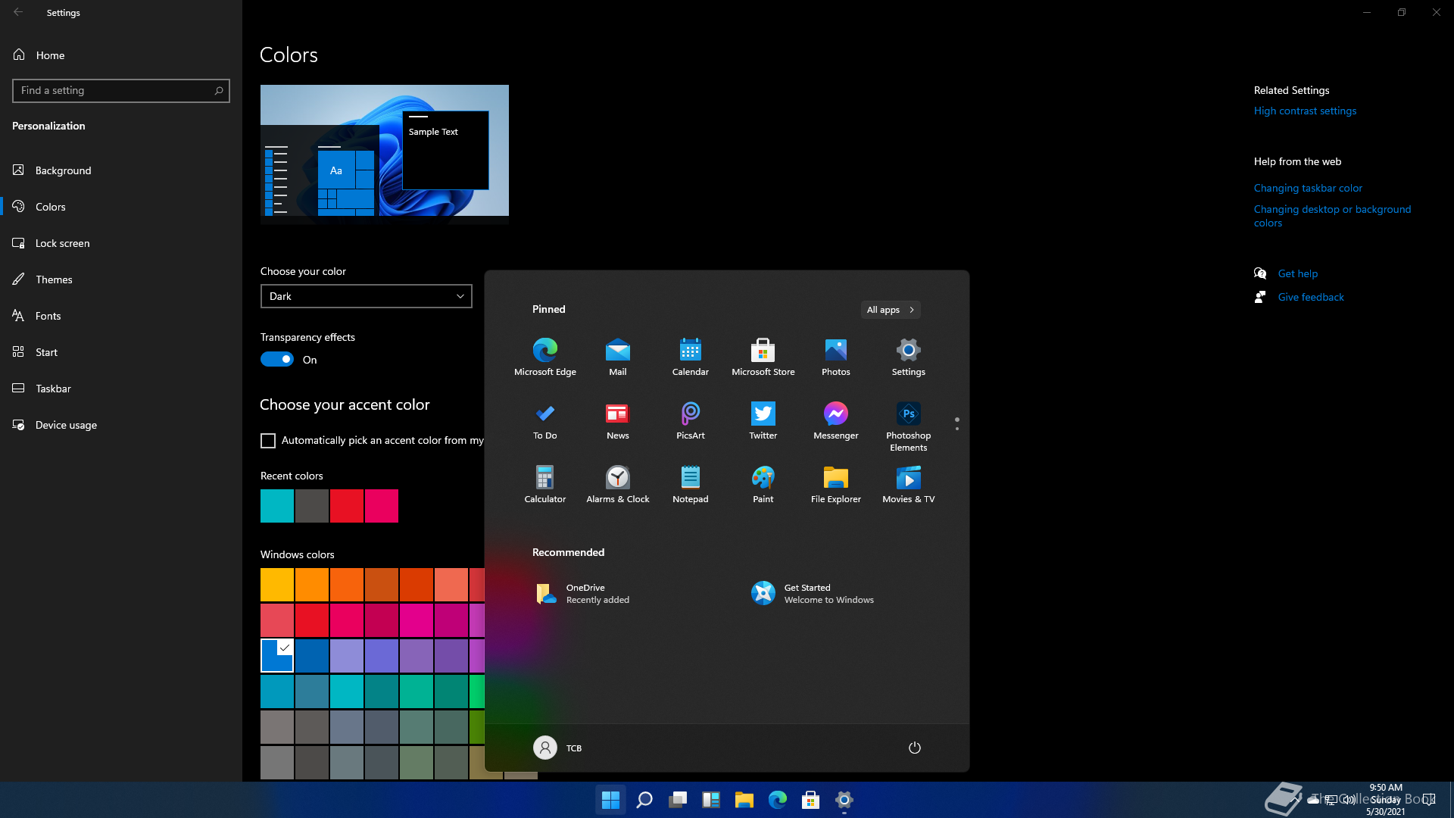1454x818 pixels.
Task: Open Changing desktop or background colors link
Action: [x=1332, y=216]
